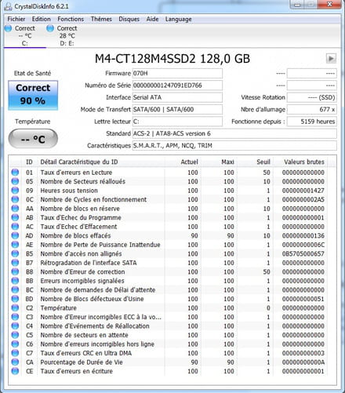The height and width of the screenshot is (393, 345).
Task: Click status icon for Rétrogradation de l'interface SATA
Action: [x=15, y=263]
